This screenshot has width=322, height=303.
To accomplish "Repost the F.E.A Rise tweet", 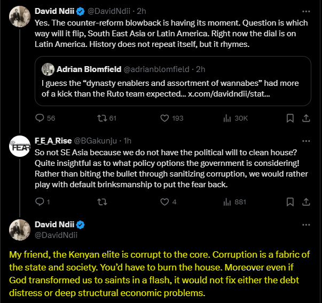I will coord(100,202).
